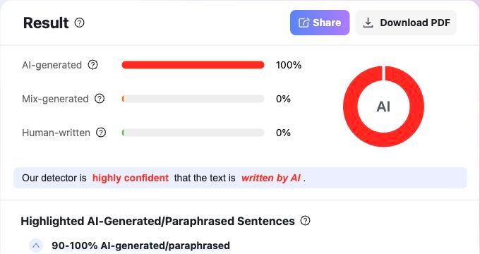Open help for Highlighted AI-Generated Sentences
This screenshot has height=254, width=480.
(305, 220)
